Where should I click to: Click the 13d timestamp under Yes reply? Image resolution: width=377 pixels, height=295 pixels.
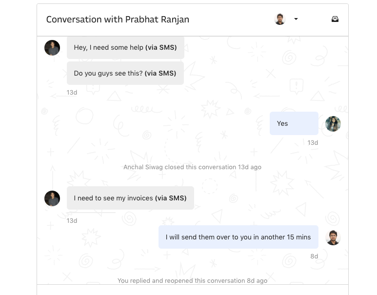pyautogui.click(x=313, y=143)
